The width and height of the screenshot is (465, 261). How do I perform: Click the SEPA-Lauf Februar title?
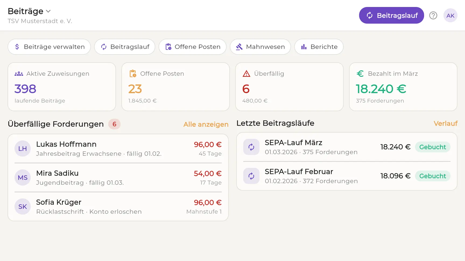pyautogui.click(x=299, y=172)
